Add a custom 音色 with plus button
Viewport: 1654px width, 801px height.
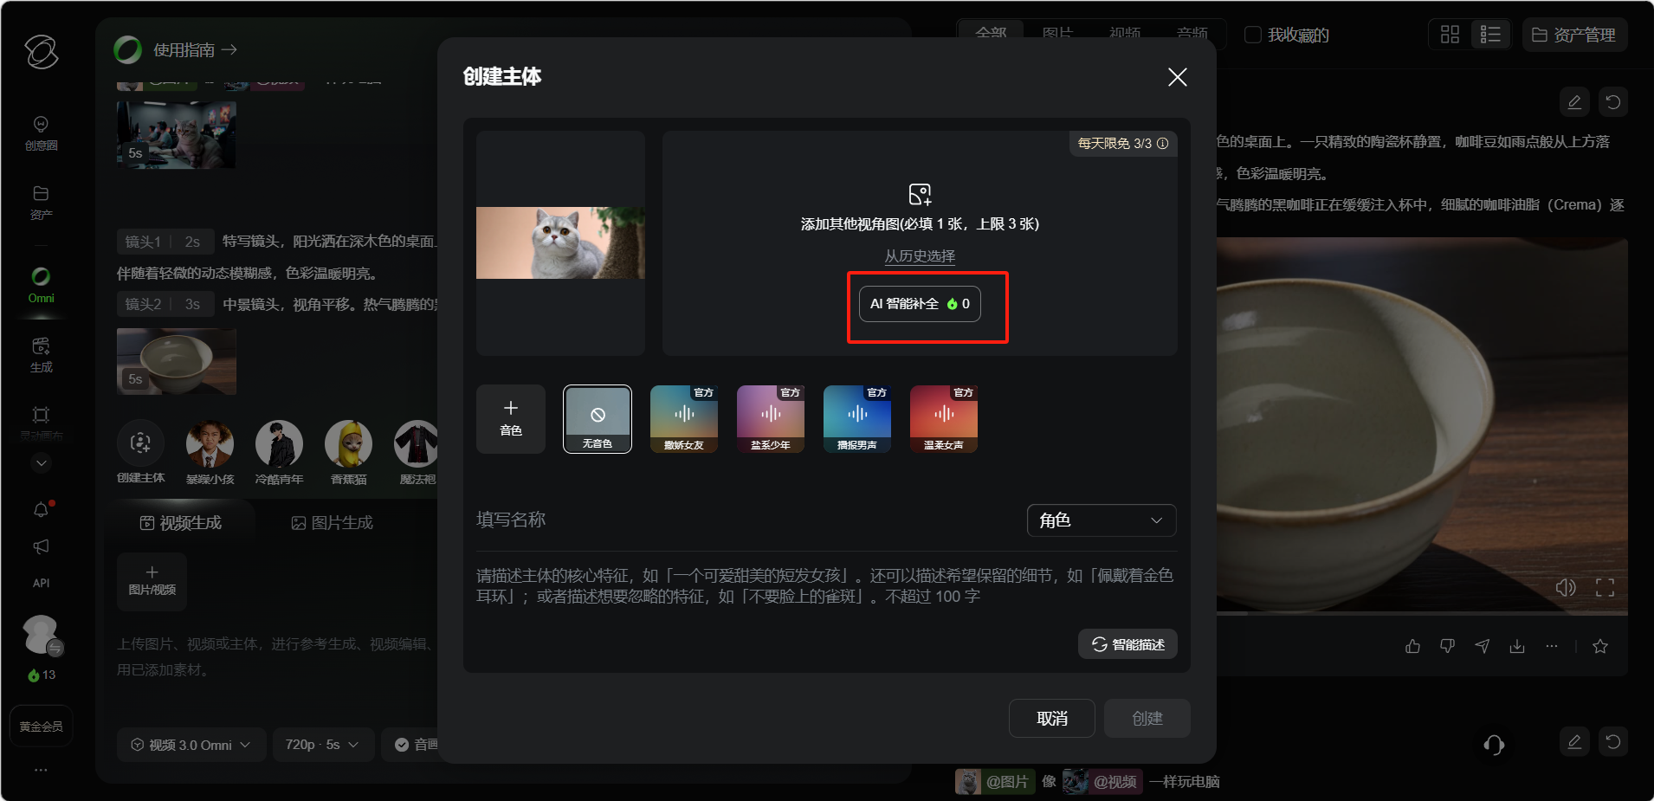point(511,419)
